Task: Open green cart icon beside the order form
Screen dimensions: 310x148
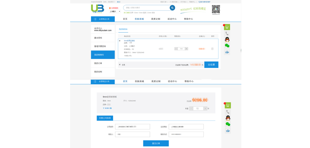Action: 228,105
